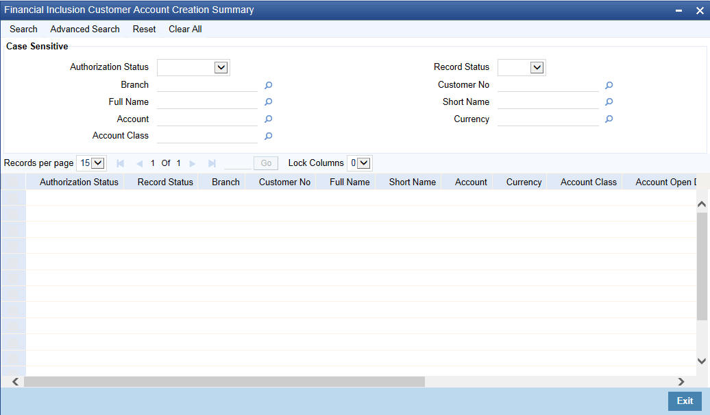
Task: Close the Account Creation Summary window
Action: [700, 10]
